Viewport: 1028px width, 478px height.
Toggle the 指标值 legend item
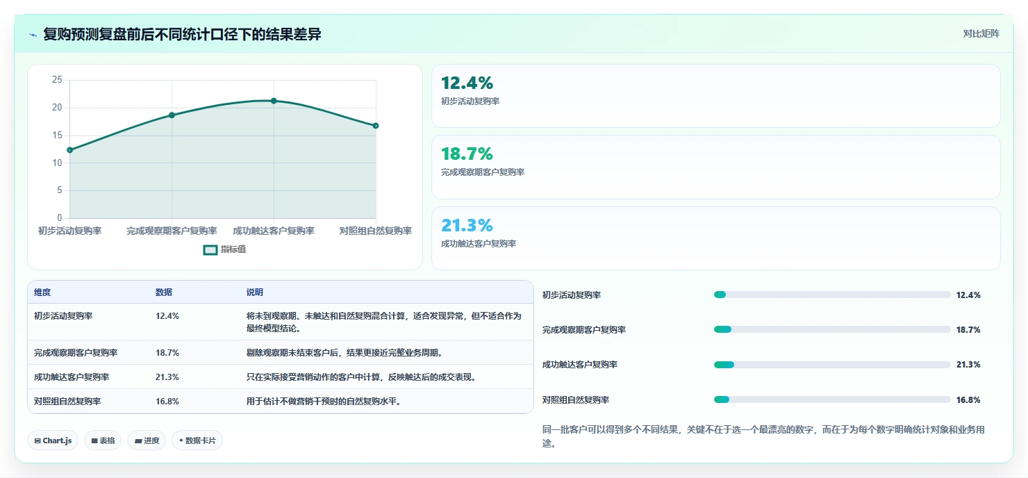224,249
